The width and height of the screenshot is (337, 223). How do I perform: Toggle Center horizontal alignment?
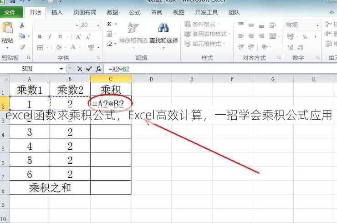pyautogui.click(x=251, y=36)
